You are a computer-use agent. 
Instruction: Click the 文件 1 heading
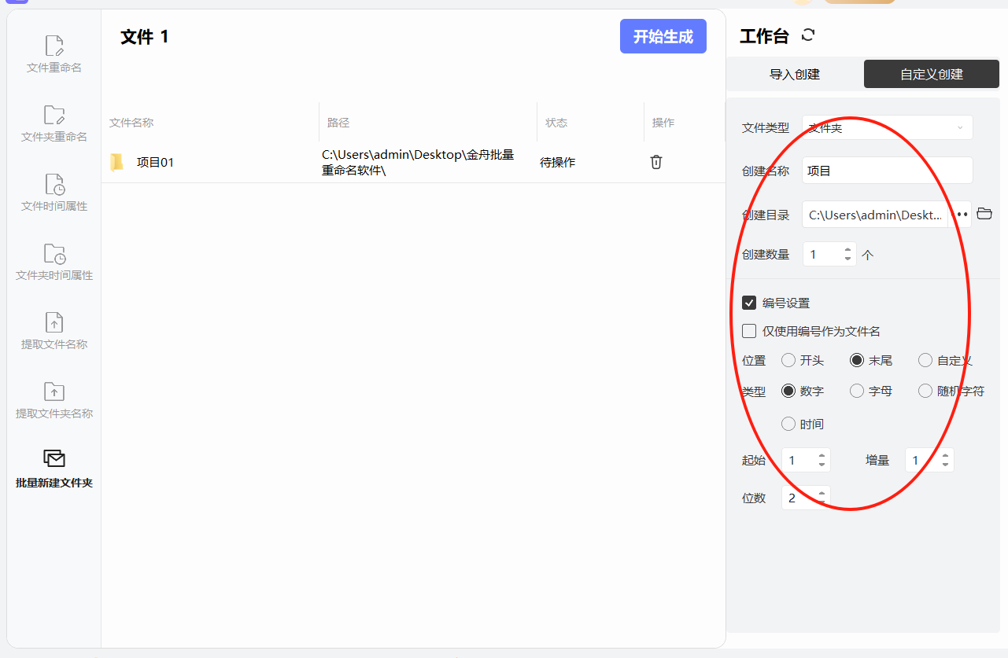tap(145, 36)
